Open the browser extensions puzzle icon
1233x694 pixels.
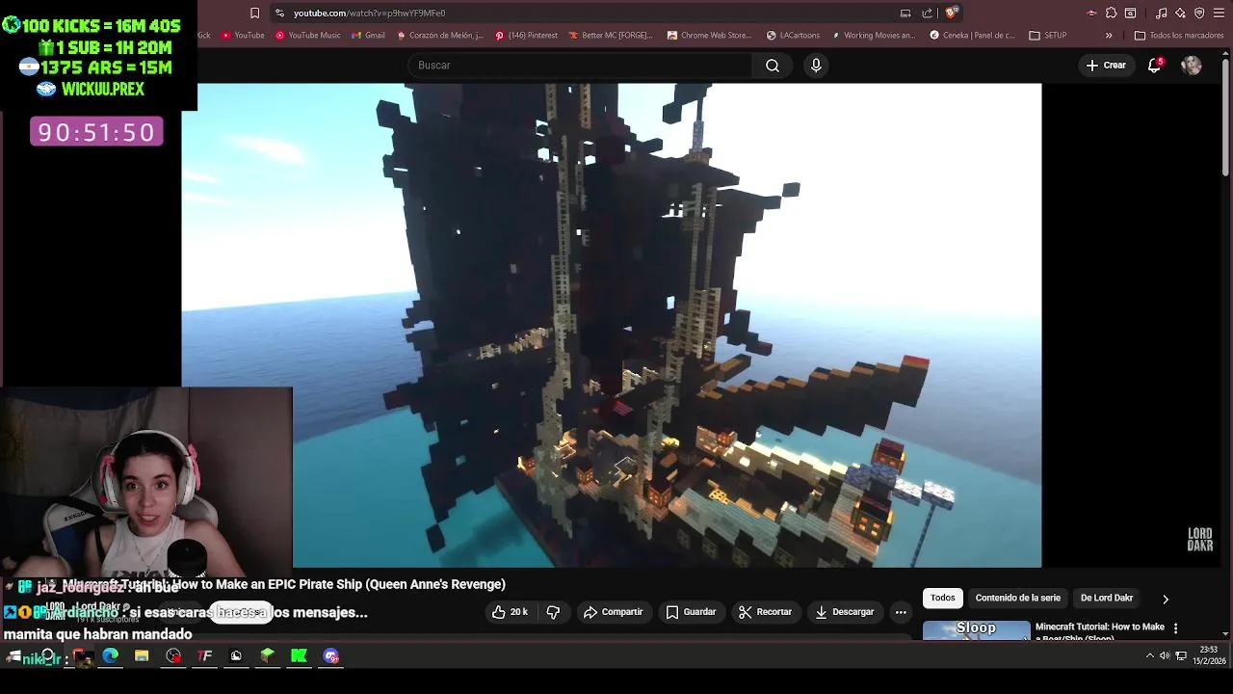click(1111, 13)
